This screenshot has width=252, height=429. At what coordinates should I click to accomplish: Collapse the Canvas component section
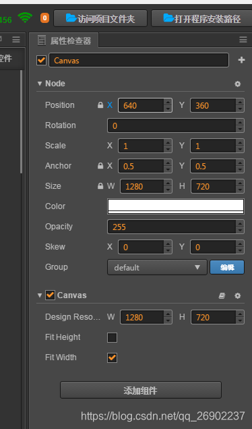40,295
